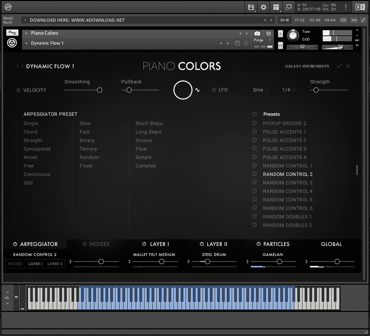Toggle favorites filter star beside Presets
Image resolution: width=370 pixels, height=336 pixels.
255,114
